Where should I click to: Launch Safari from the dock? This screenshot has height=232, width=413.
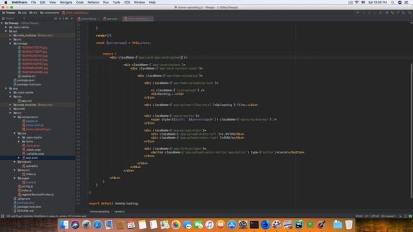click(97, 225)
